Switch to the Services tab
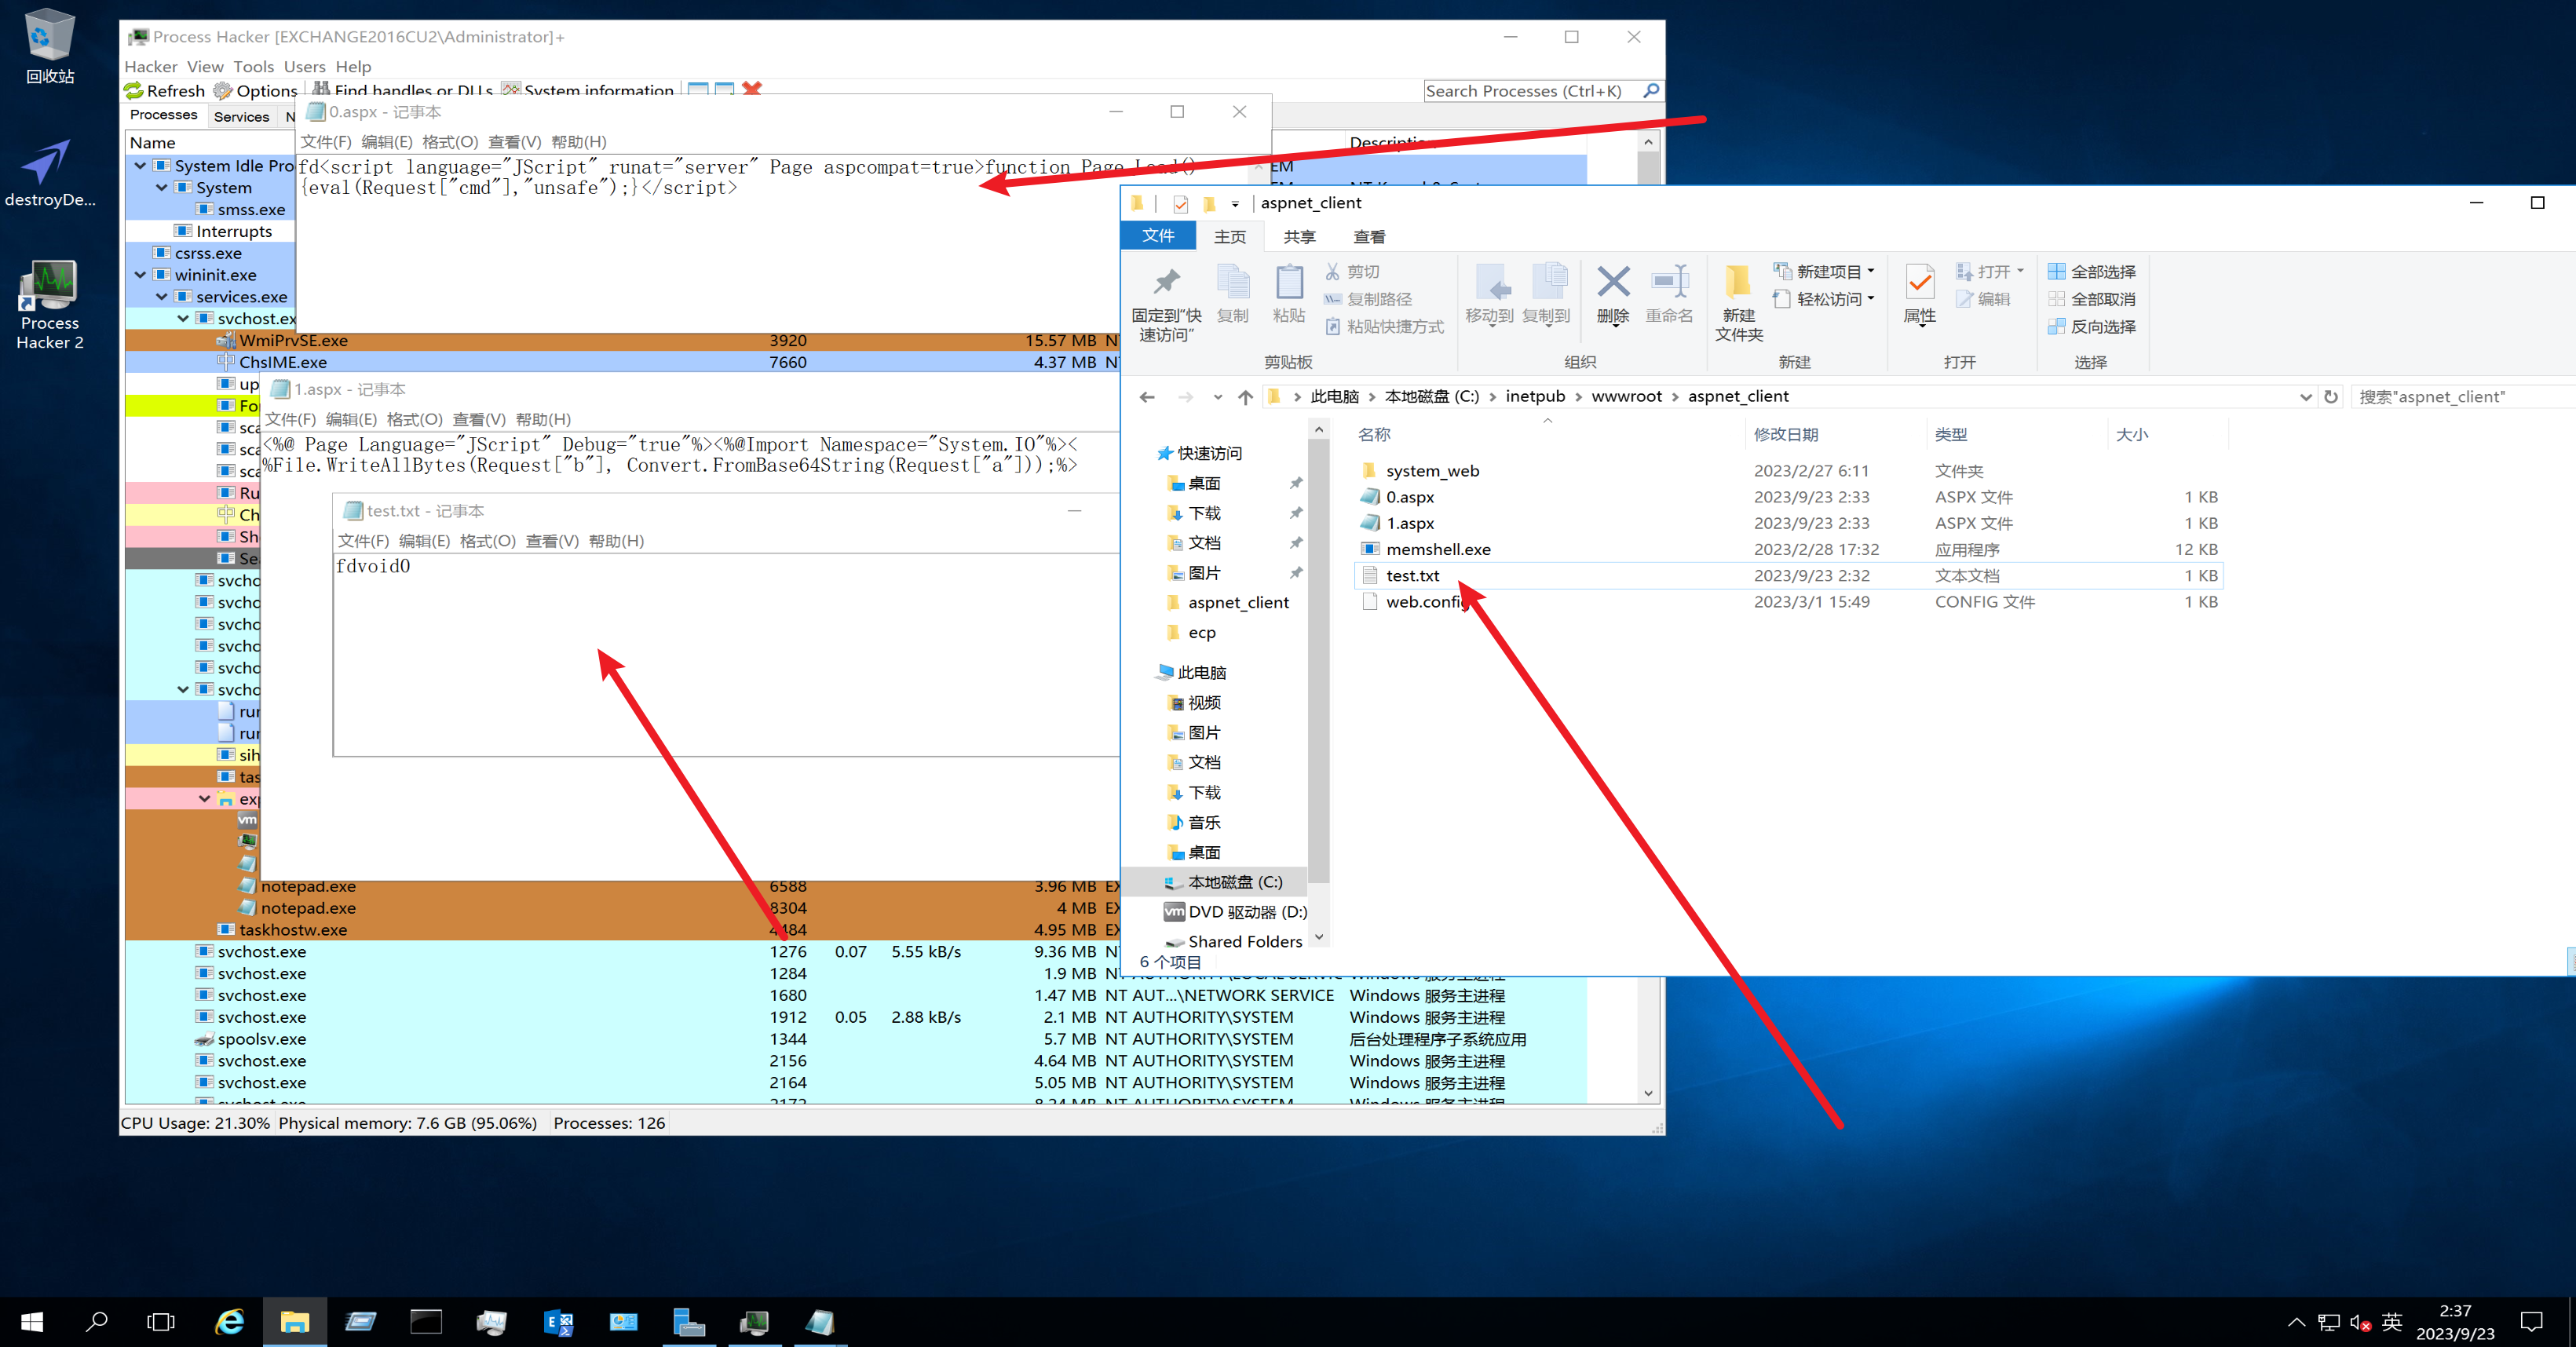The height and width of the screenshot is (1347, 2576). [241, 116]
